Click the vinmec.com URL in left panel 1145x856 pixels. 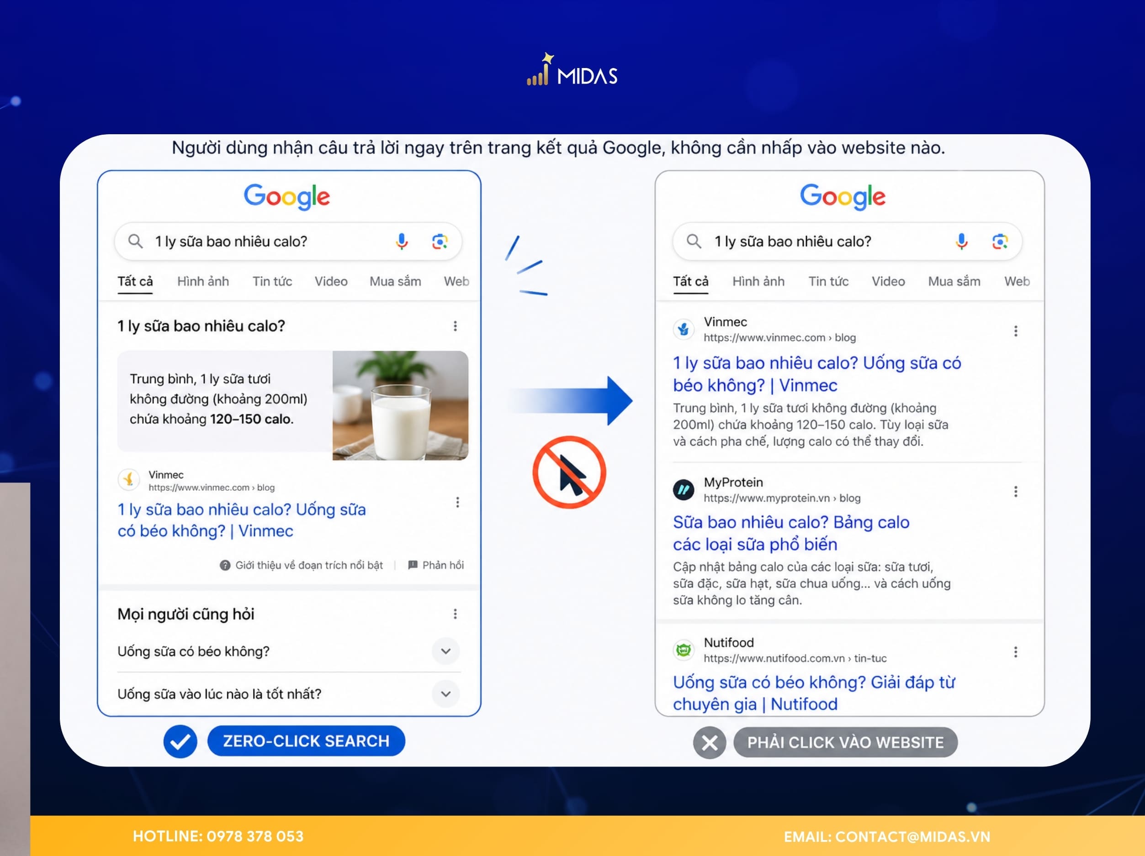click(x=212, y=487)
